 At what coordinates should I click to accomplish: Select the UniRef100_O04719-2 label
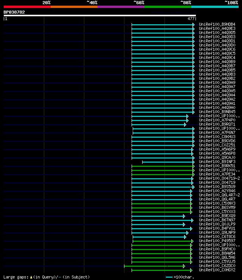click(x=220, y=178)
